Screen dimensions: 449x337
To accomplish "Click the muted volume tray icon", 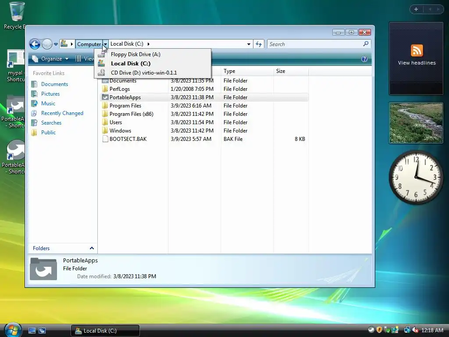I will point(416,330).
